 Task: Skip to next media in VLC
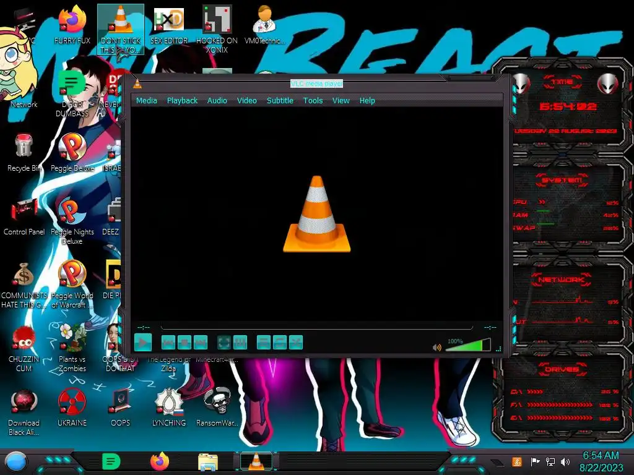click(201, 343)
